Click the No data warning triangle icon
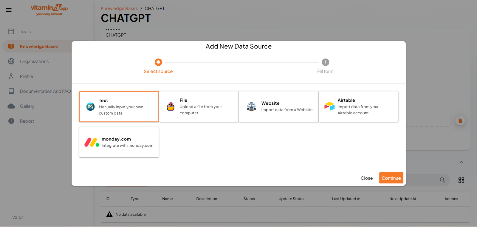Viewport: 477px width, 227px height. pyautogui.click(x=109, y=214)
